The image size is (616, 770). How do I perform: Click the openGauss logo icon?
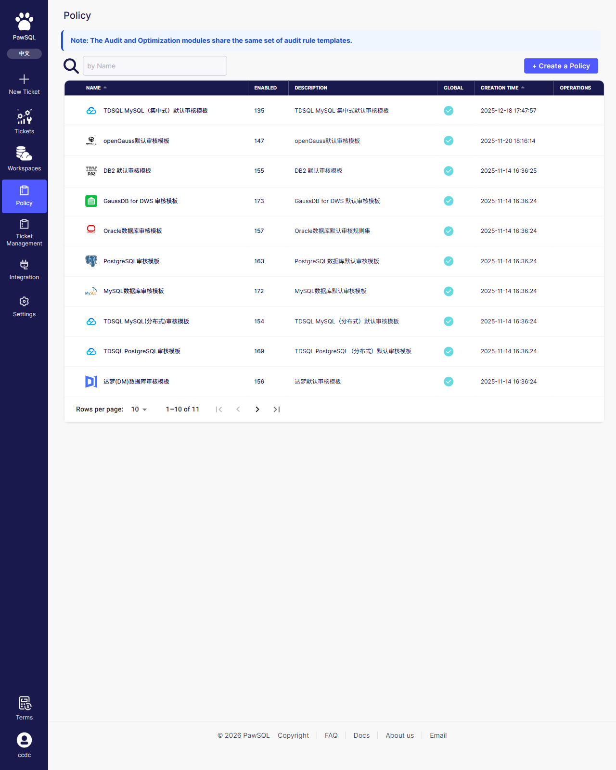tap(91, 141)
